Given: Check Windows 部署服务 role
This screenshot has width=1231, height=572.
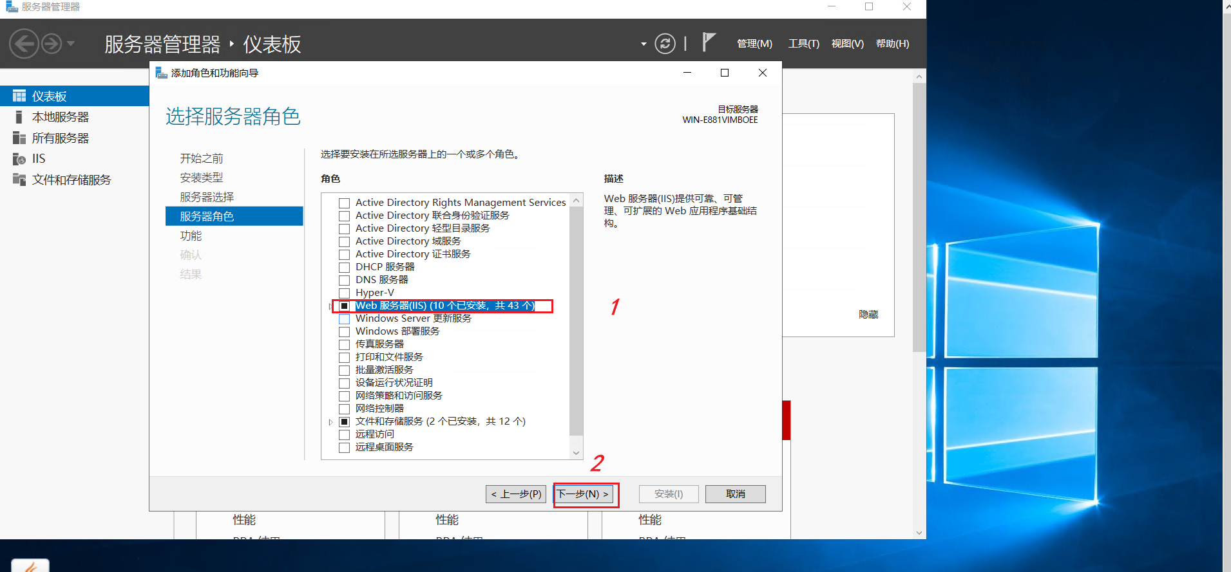Looking at the screenshot, I should pos(345,331).
